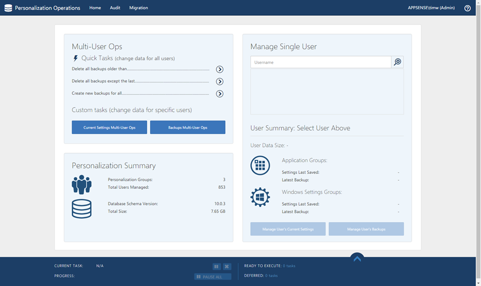Open the deferred 0 tasks link
Viewport: 481px width, 286px height.
(x=272, y=276)
